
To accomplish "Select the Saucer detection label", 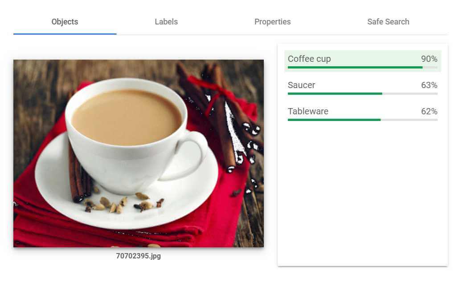I will click(x=301, y=85).
